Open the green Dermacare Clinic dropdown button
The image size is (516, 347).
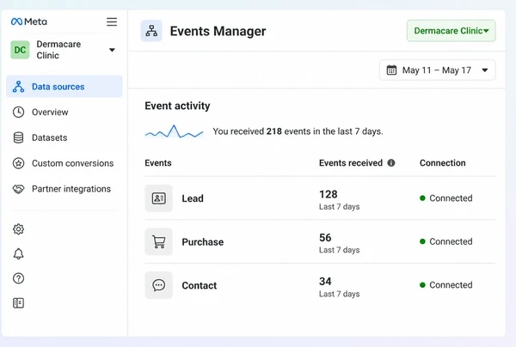pos(451,31)
